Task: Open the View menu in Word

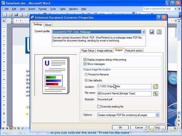Action: coord(22,9)
